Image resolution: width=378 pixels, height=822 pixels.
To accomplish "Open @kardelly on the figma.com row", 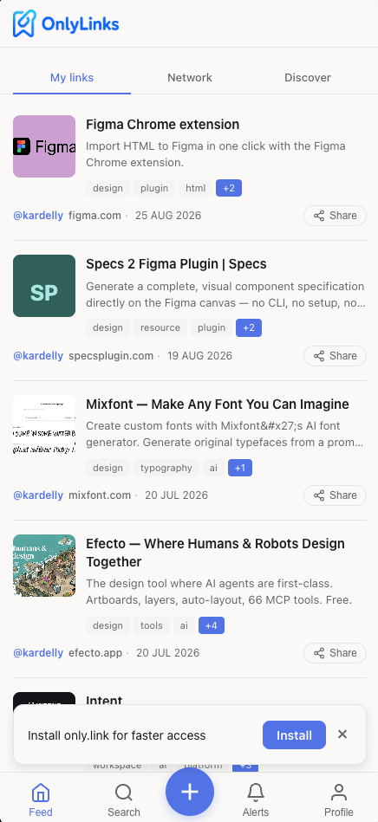I will coord(38,216).
